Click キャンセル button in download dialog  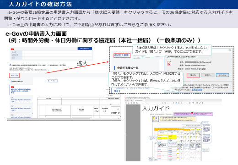click(x=222, y=75)
